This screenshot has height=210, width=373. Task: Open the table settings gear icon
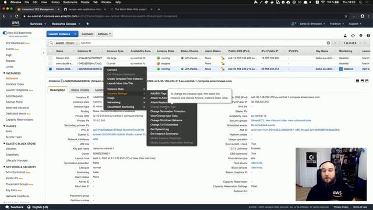click(x=361, y=36)
